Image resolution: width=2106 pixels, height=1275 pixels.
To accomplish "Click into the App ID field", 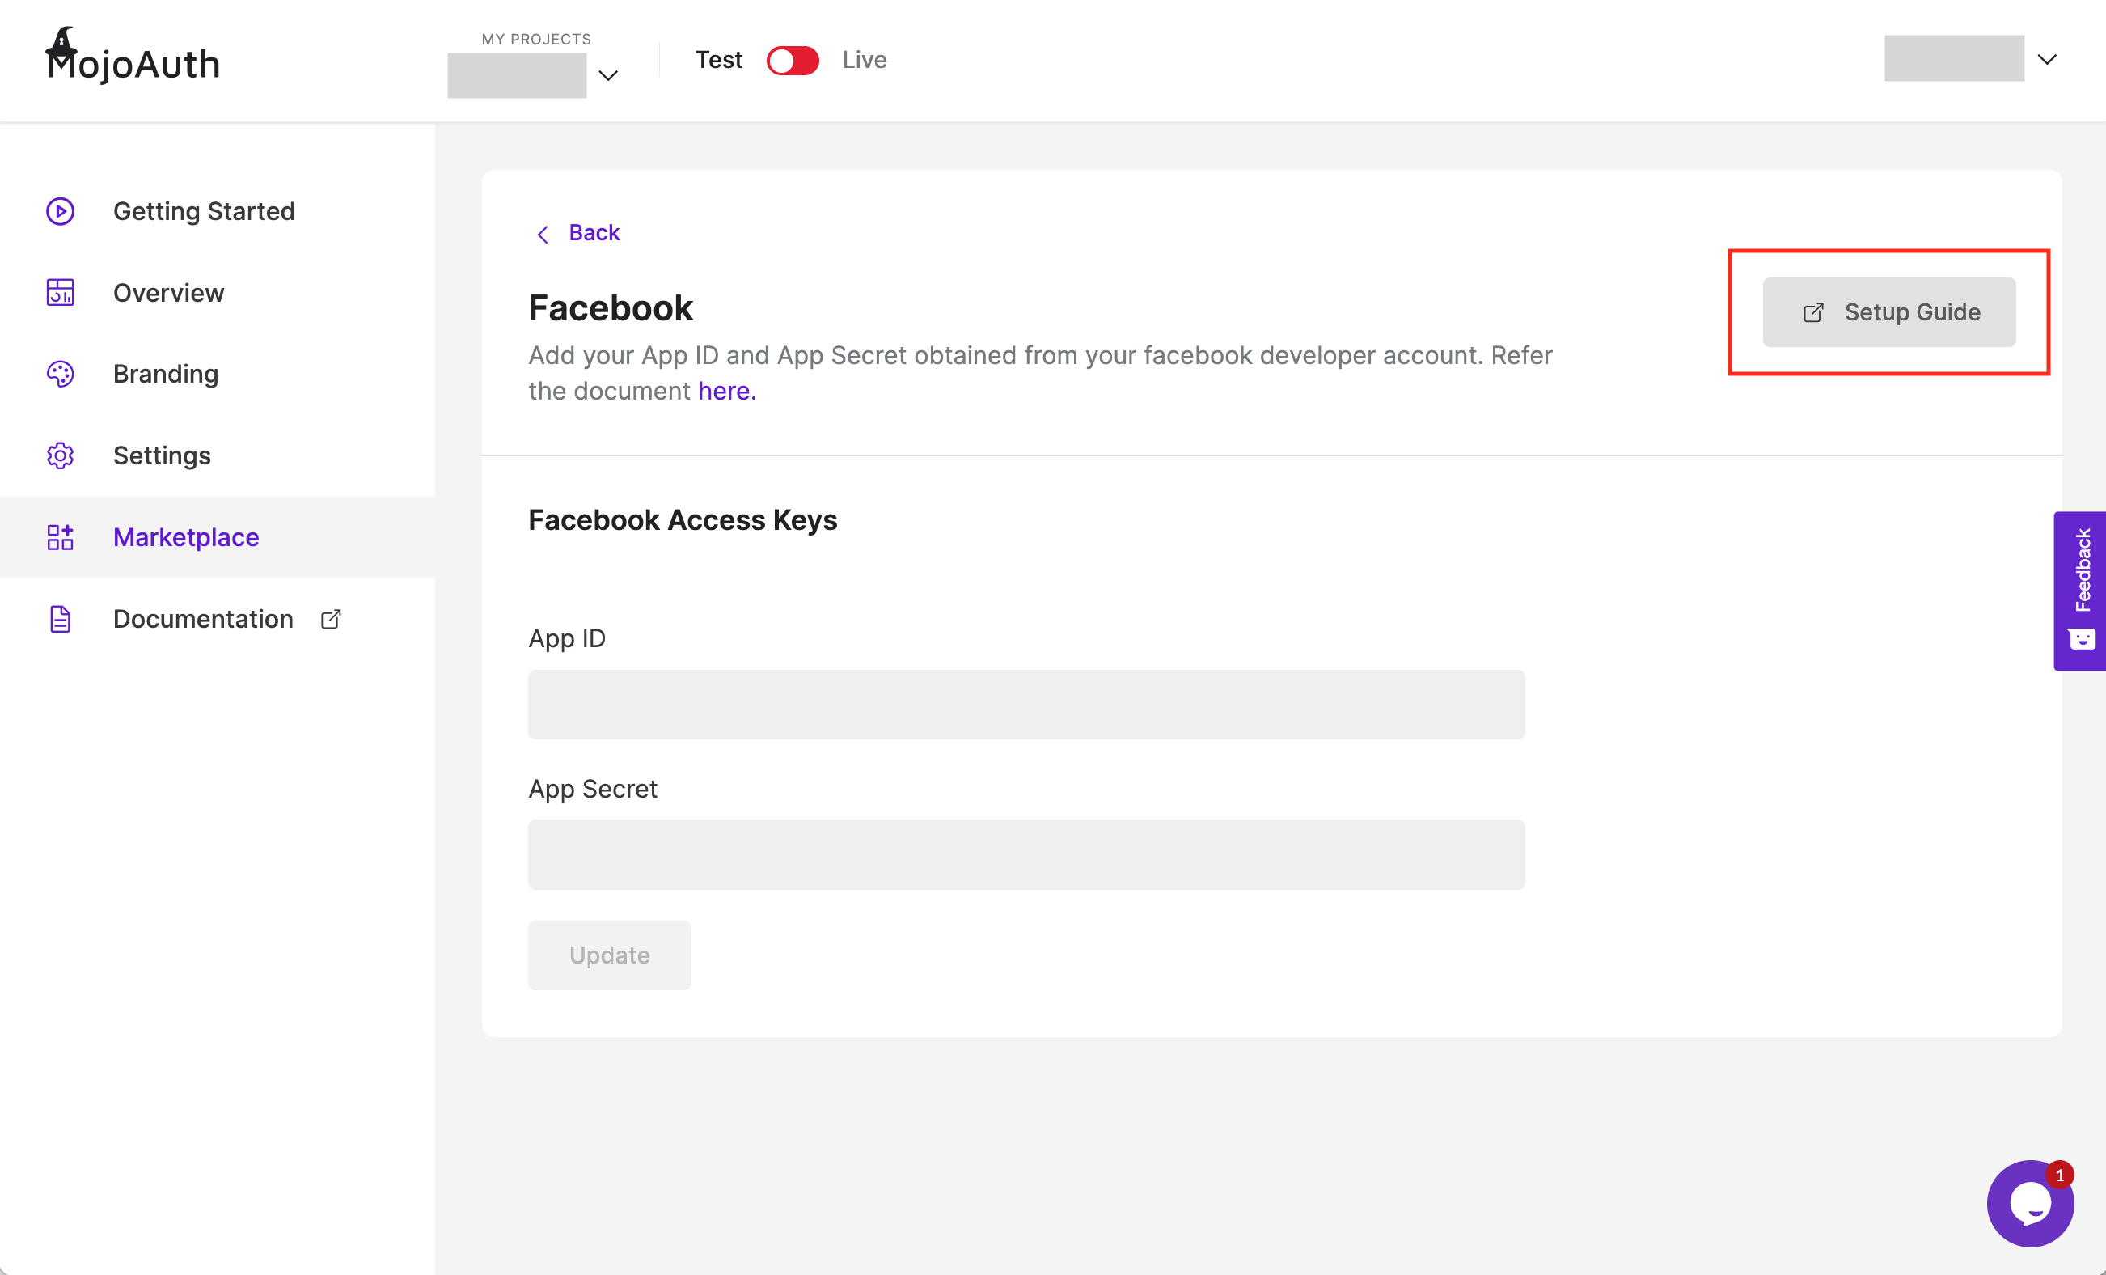I will pyautogui.click(x=1026, y=705).
